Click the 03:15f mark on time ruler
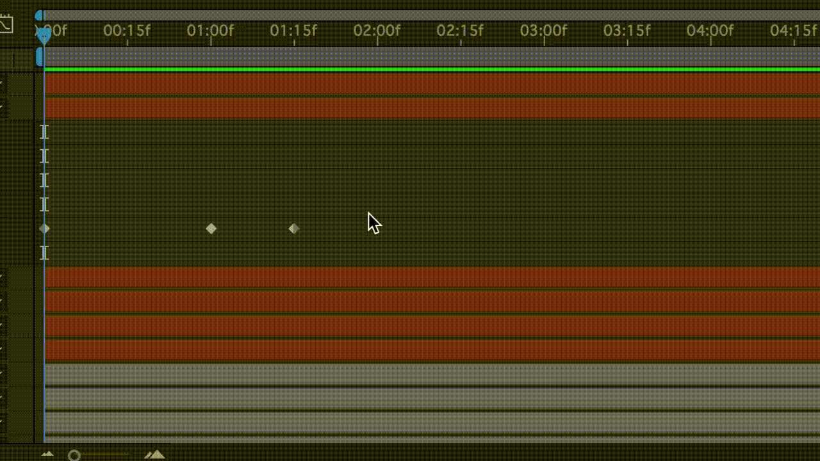 pos(627,30)
